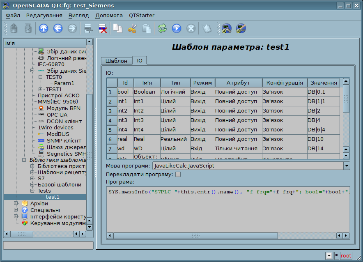
Task: Click the delete item icon with red cross
Action: click(102, 28)
